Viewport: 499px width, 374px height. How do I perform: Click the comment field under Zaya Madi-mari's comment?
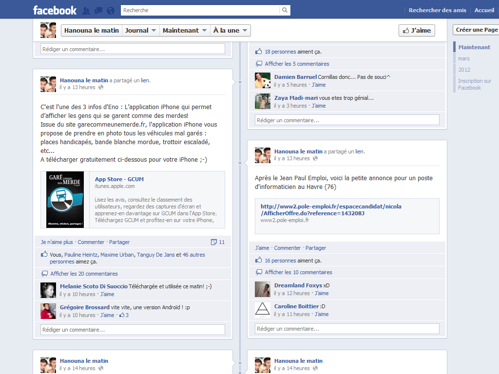pyautogui.click(x=347, y=120)
